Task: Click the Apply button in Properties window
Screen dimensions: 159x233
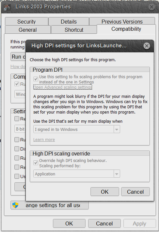Action: pyautogui.click(x=139, y=224)
